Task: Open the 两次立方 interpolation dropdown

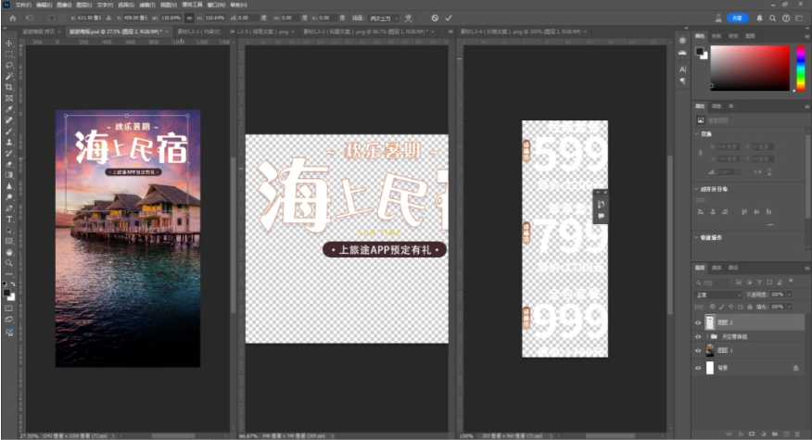Action: pyautogui.click(x=383, y=18)
